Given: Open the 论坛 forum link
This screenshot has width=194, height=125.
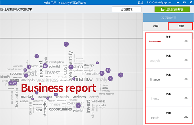Looking at the screenshot, I should [140, 2].
